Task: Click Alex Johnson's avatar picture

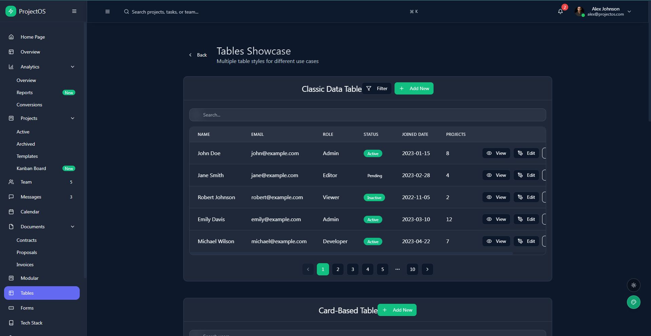Action: [579, 12]
